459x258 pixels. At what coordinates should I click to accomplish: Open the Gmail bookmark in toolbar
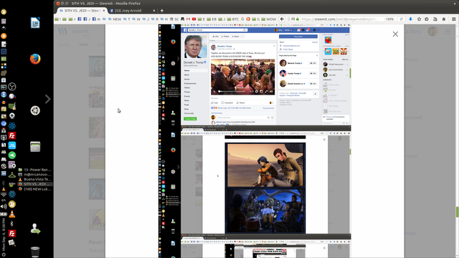[x=188, y=19]
